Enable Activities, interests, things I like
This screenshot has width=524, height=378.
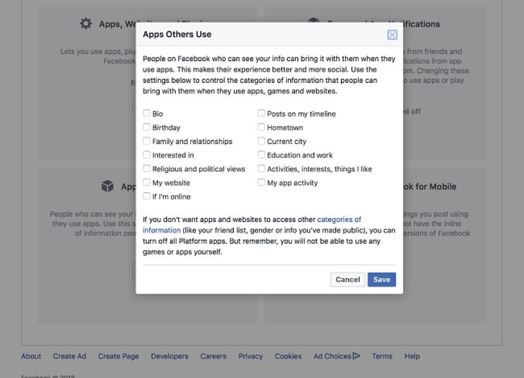coord(261,169)
